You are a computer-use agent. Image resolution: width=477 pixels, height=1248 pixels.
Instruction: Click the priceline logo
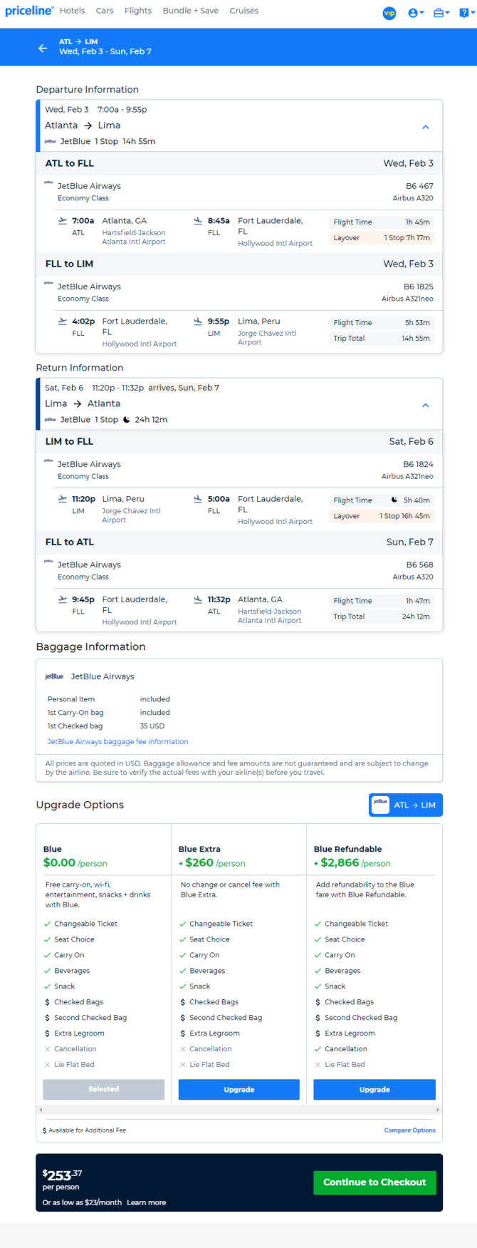point(29,11)
